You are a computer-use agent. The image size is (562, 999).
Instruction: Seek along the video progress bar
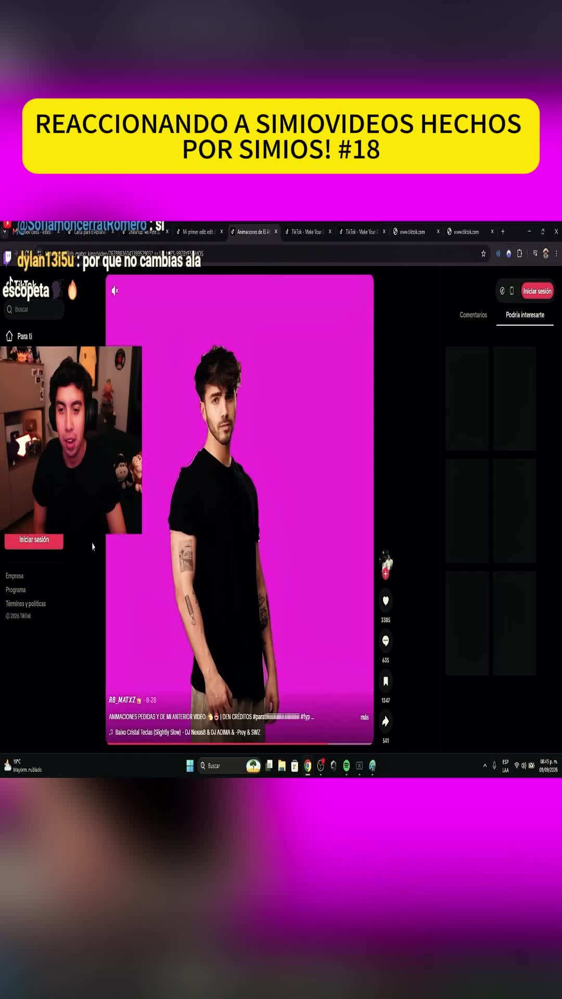[239, 744]
